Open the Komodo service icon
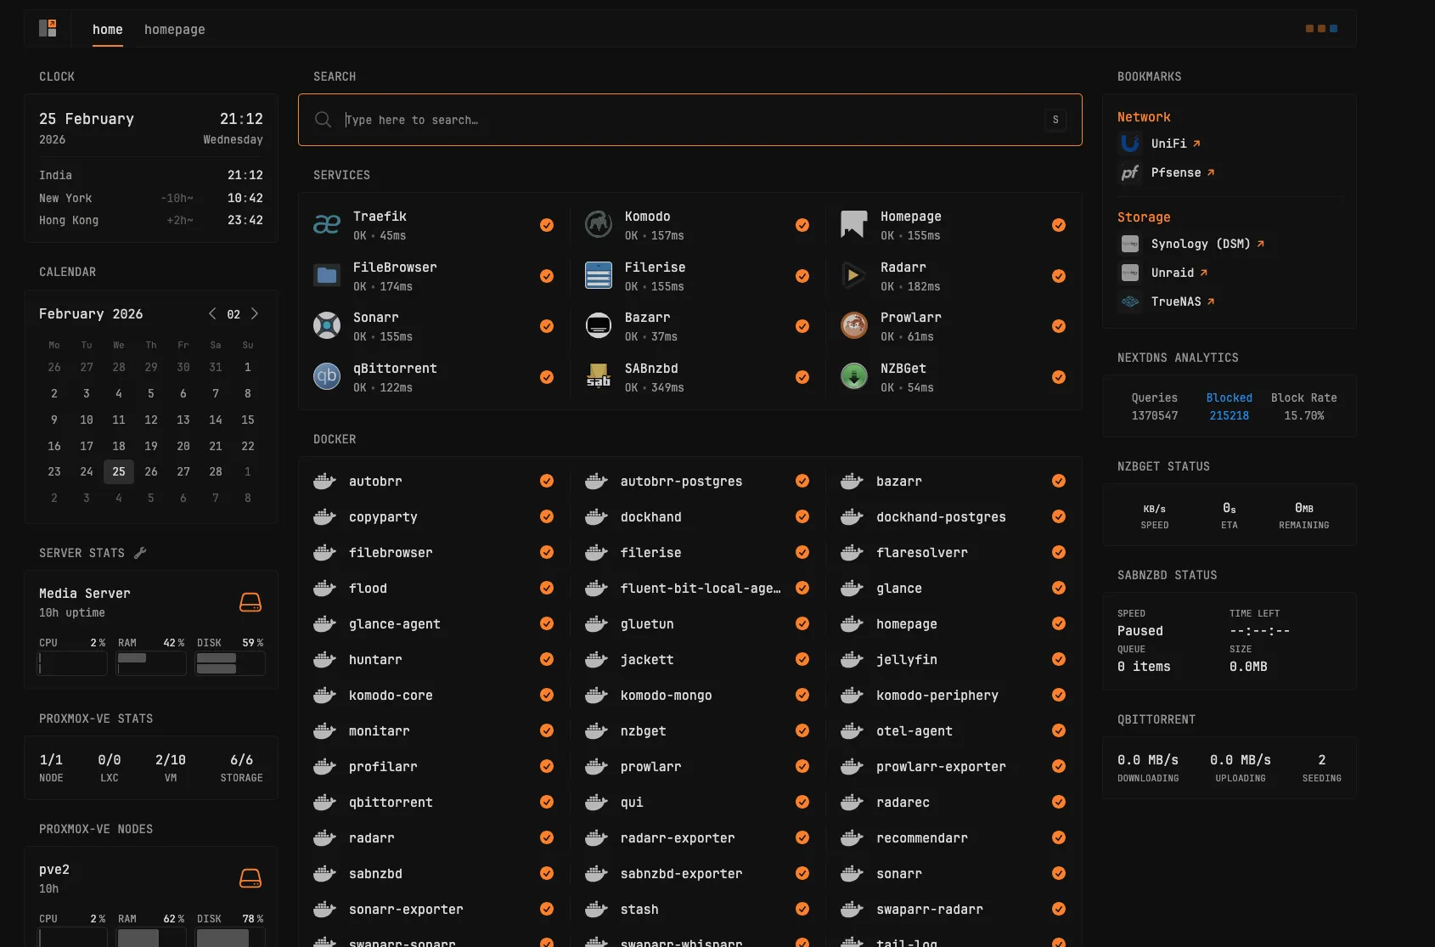Screen dimensions: 1435x947 click(599, 225)
